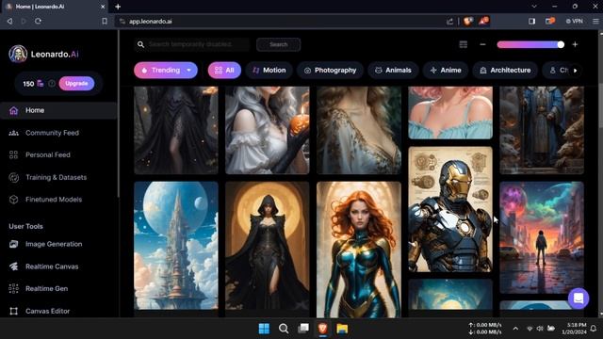Open Brave Shields lion icon

click(467, 21)
